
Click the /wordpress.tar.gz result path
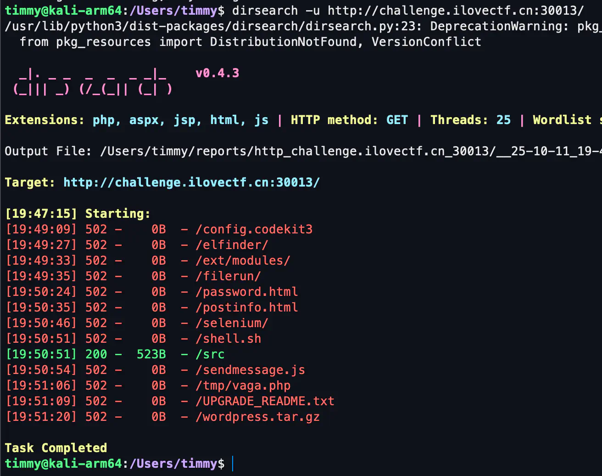[x=257, y=417]
